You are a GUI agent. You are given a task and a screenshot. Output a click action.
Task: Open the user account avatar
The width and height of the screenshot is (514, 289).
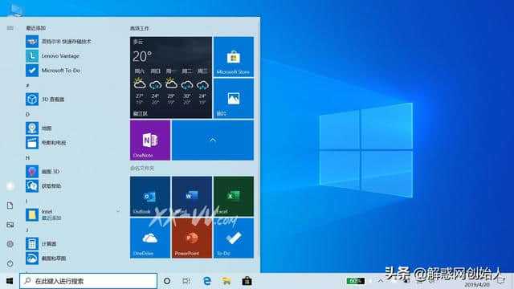coord(10,186)
